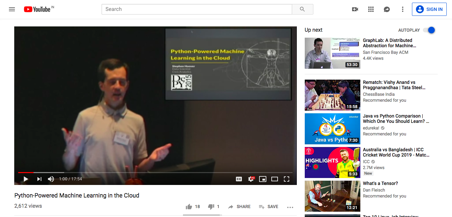
Task: Open the hamburger guide menu
Action: click(x=12, y=9)
